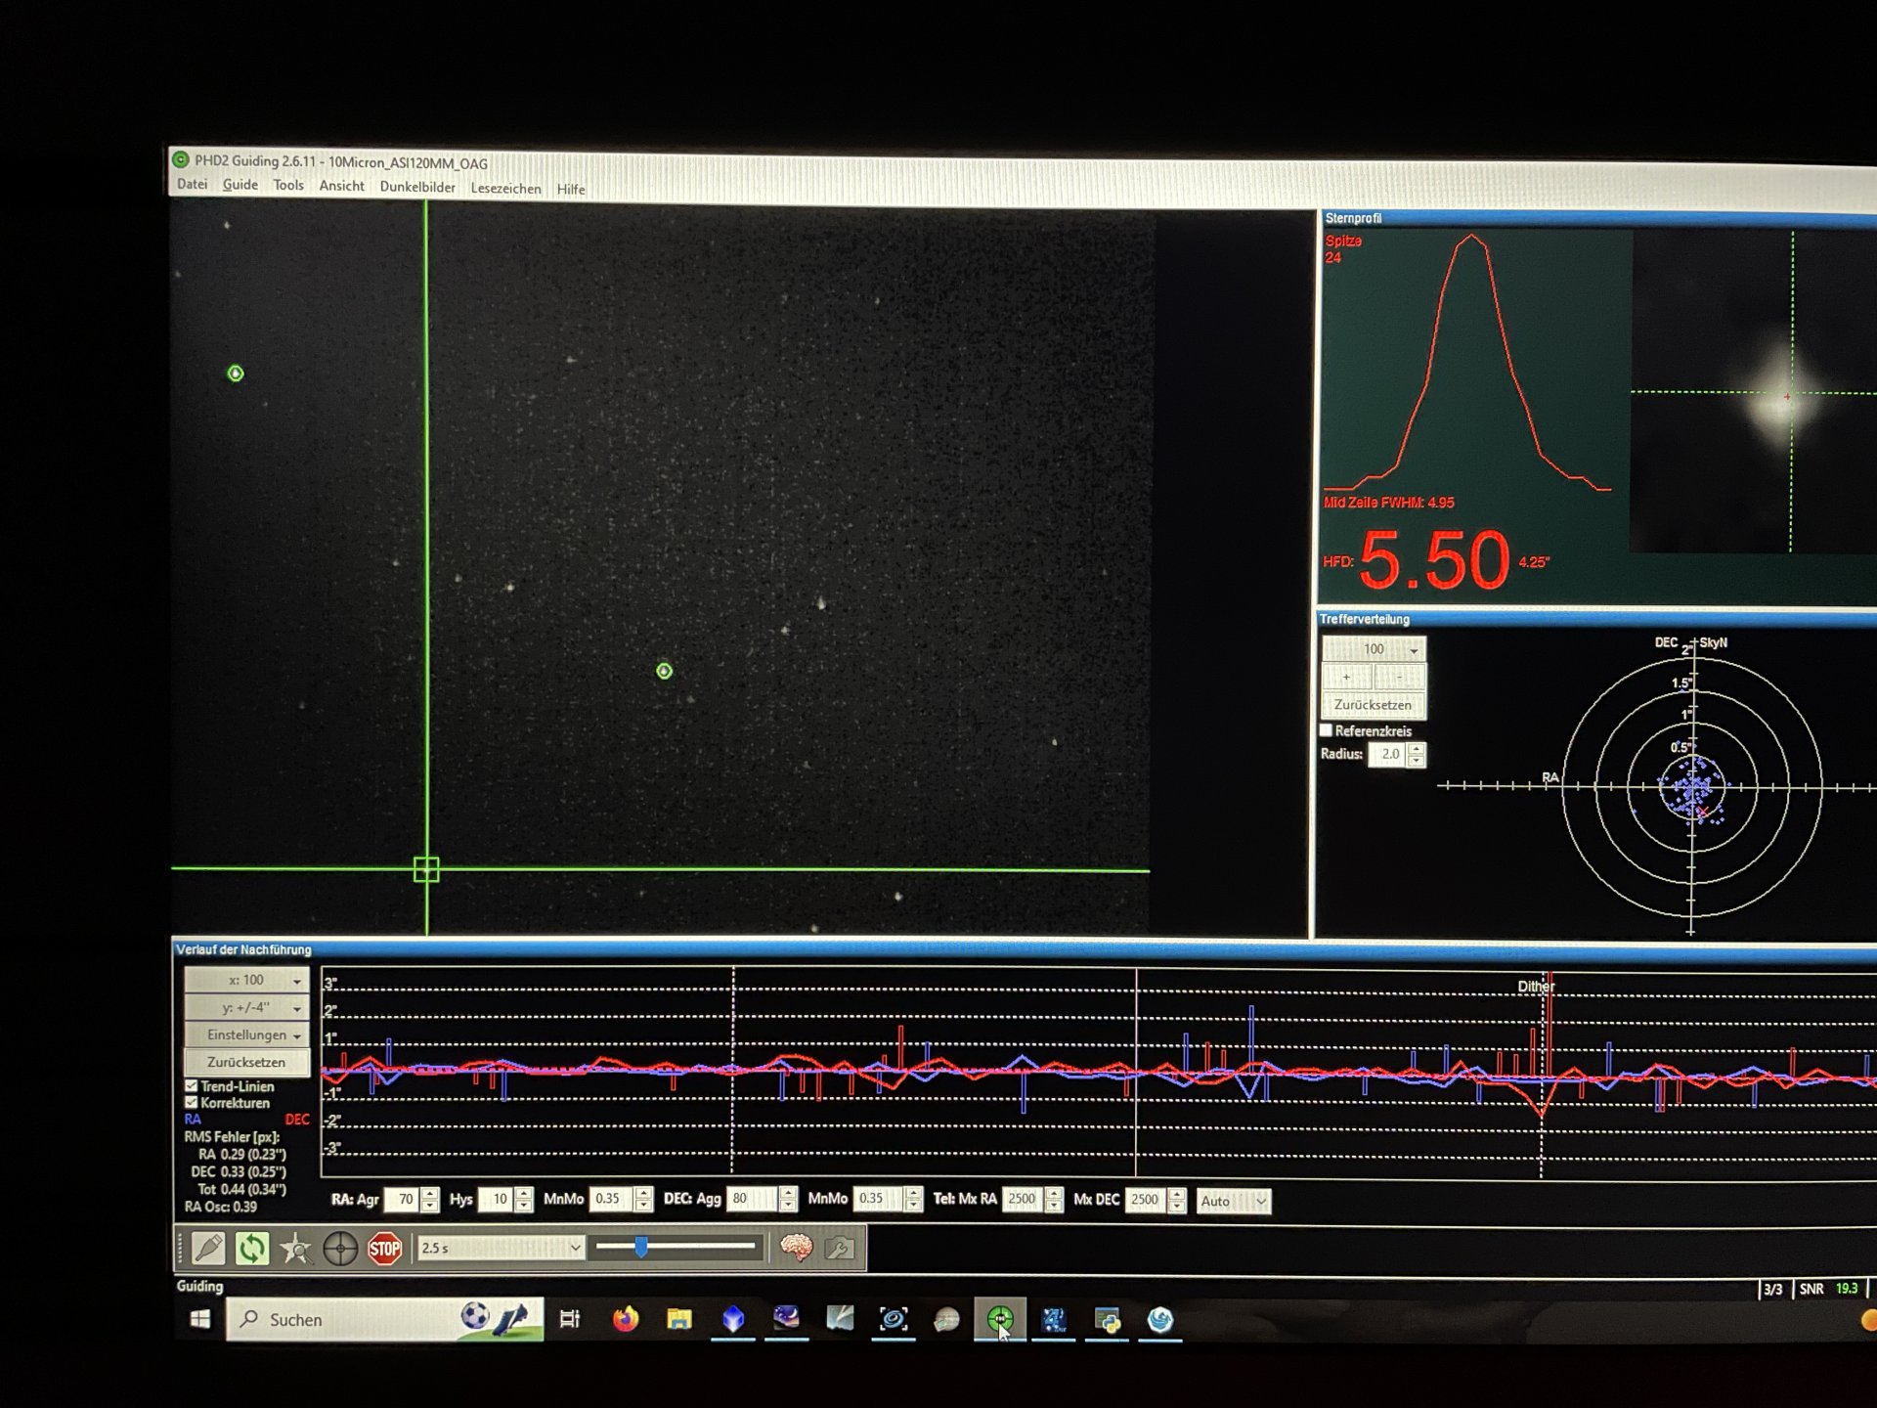Click the blue swirl taskbar icon
Image resolution: width=1877 pixels, height=1408 pixels.
[x=1160, y=1321]
